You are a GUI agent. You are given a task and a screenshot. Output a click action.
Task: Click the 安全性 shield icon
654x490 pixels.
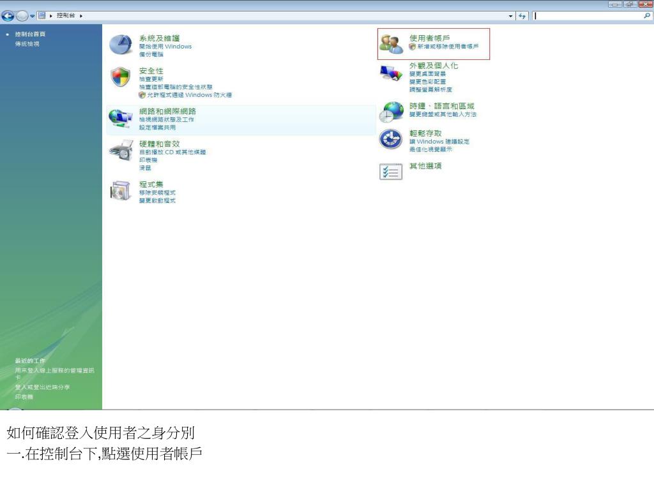pyautogui.click(x=121, y=77)
